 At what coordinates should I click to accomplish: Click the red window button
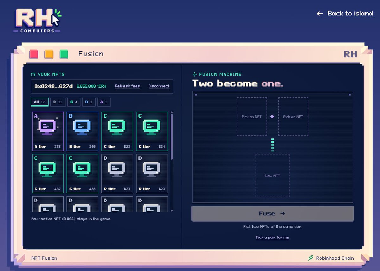coord(34,54)
